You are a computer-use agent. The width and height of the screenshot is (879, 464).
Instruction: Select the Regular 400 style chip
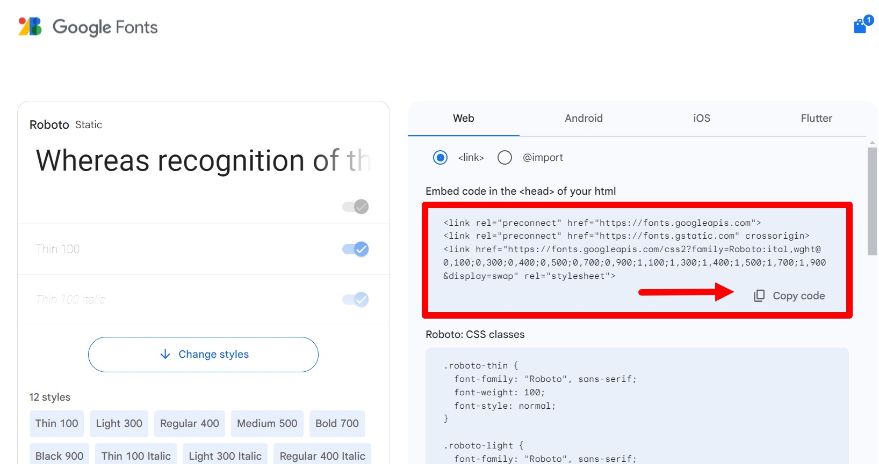coord(190,423)
